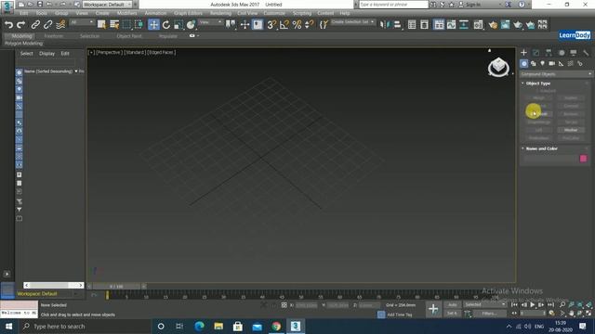Open the Create Selection Set dropdown
Viewport: 595px width, 334px height.
(x=352, y=22)
